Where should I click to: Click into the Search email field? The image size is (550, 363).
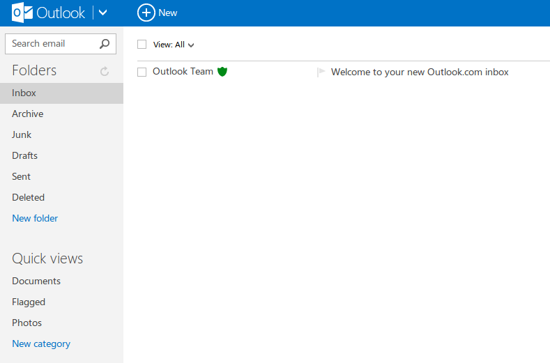pos(52,44)
